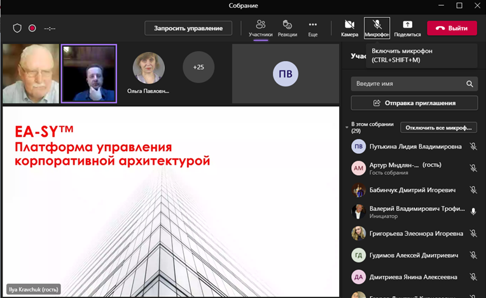Click the ПВ avatar in participant list
The height and width of the screenshot is (298, 486).
359,146
